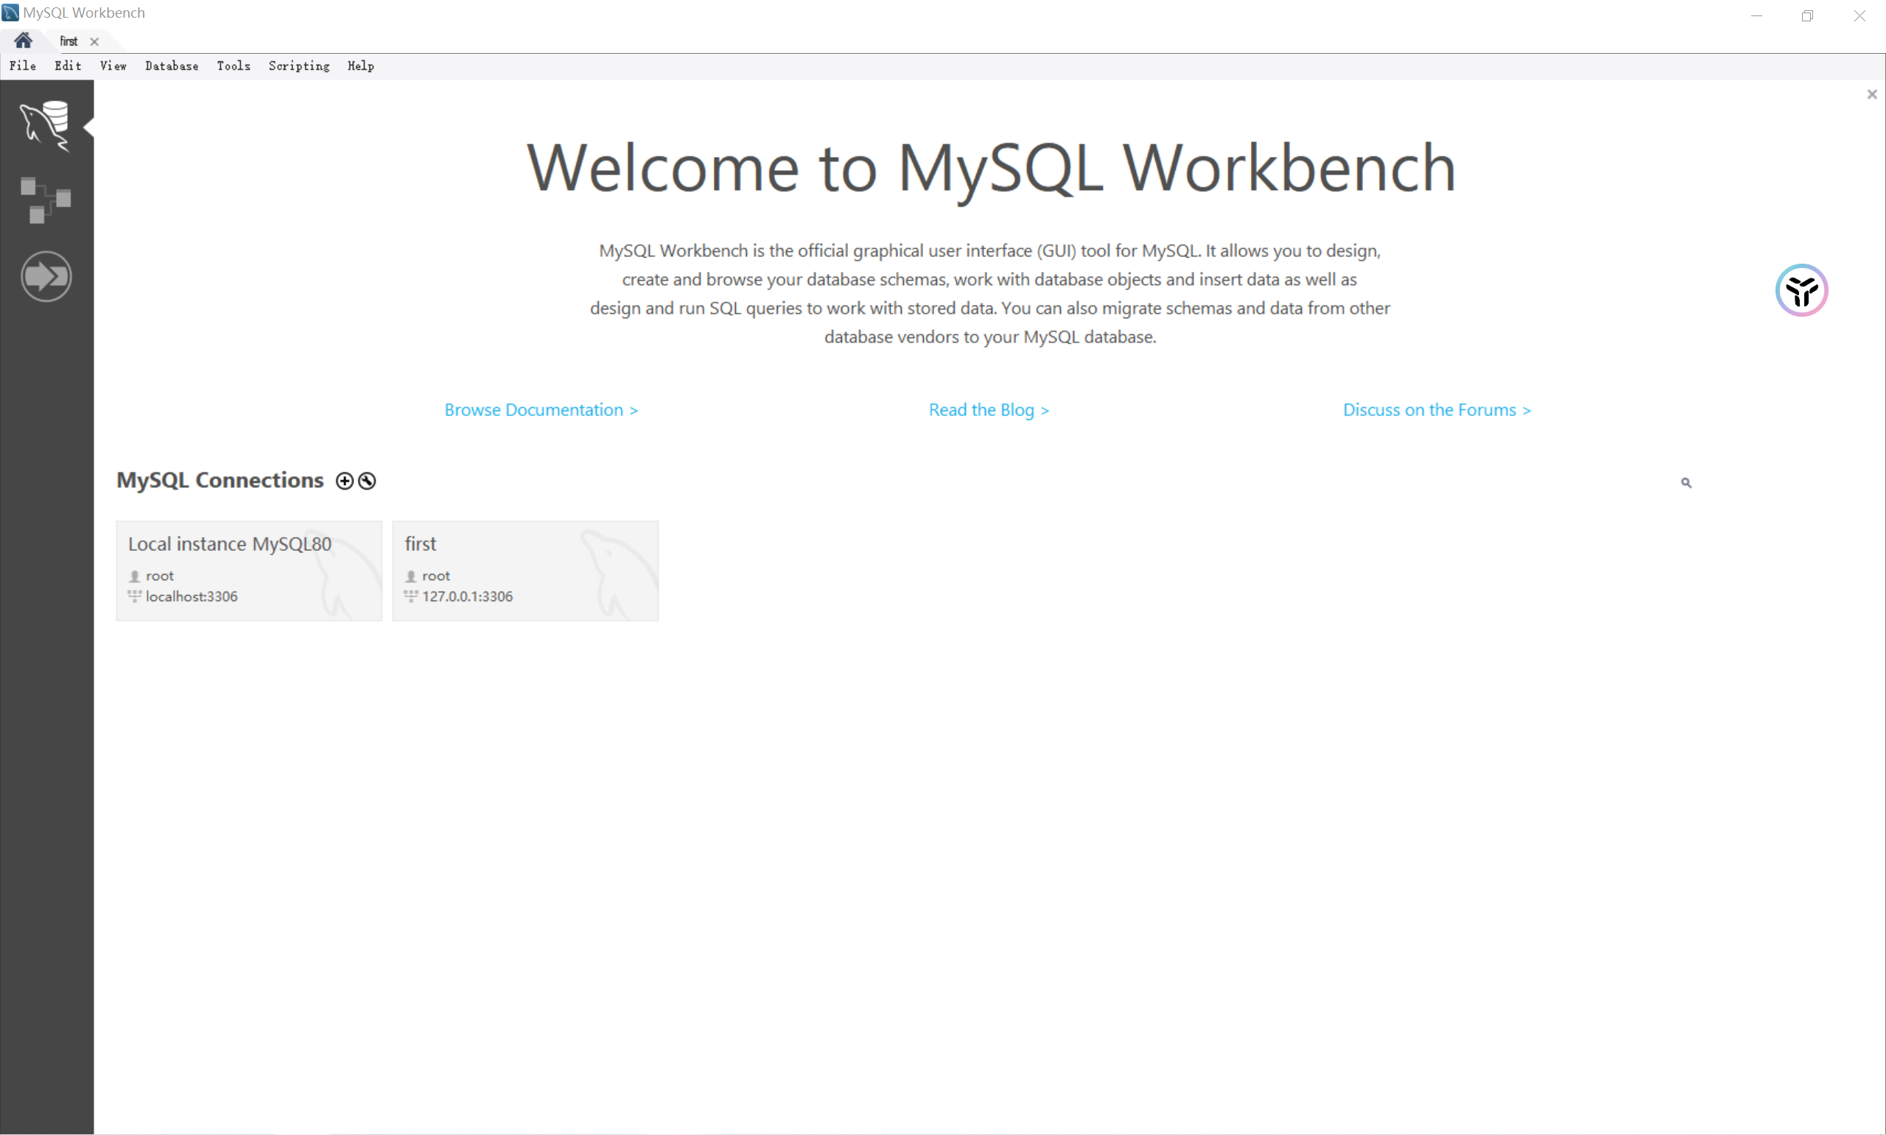Open the Help menu

pyautogui.click(x=361, y=66)
